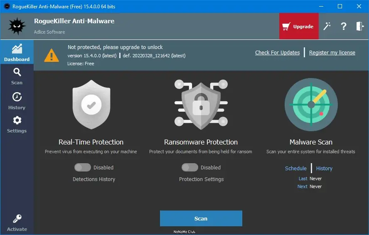Switch to the Scan sidebar tab
This screenshot has height=235, width=369.
(x=17, y=76)
